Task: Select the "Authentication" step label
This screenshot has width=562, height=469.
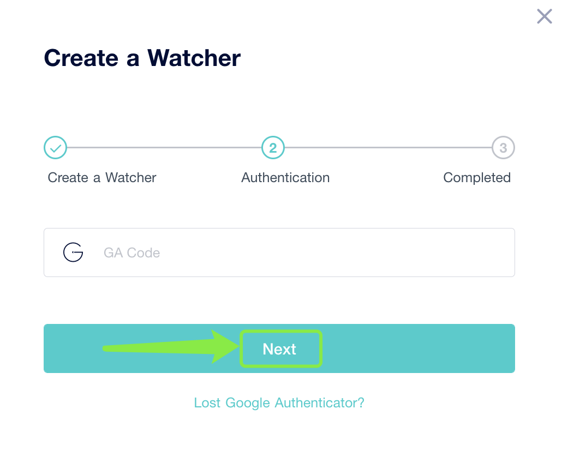Action: (x=285, y=178)
